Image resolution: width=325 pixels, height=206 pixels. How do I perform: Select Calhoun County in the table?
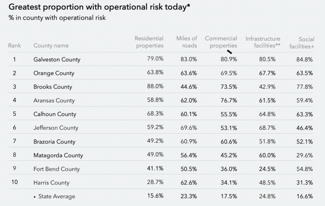(55, 114)
